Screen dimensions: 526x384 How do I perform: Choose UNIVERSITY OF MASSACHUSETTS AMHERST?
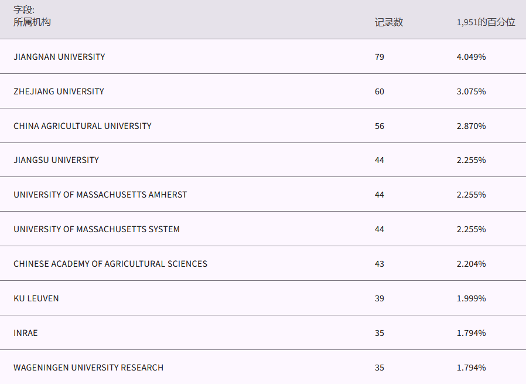[x=100, y=195]
